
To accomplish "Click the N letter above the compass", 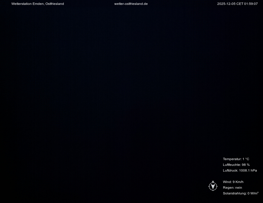I will (x=213, y=182).
